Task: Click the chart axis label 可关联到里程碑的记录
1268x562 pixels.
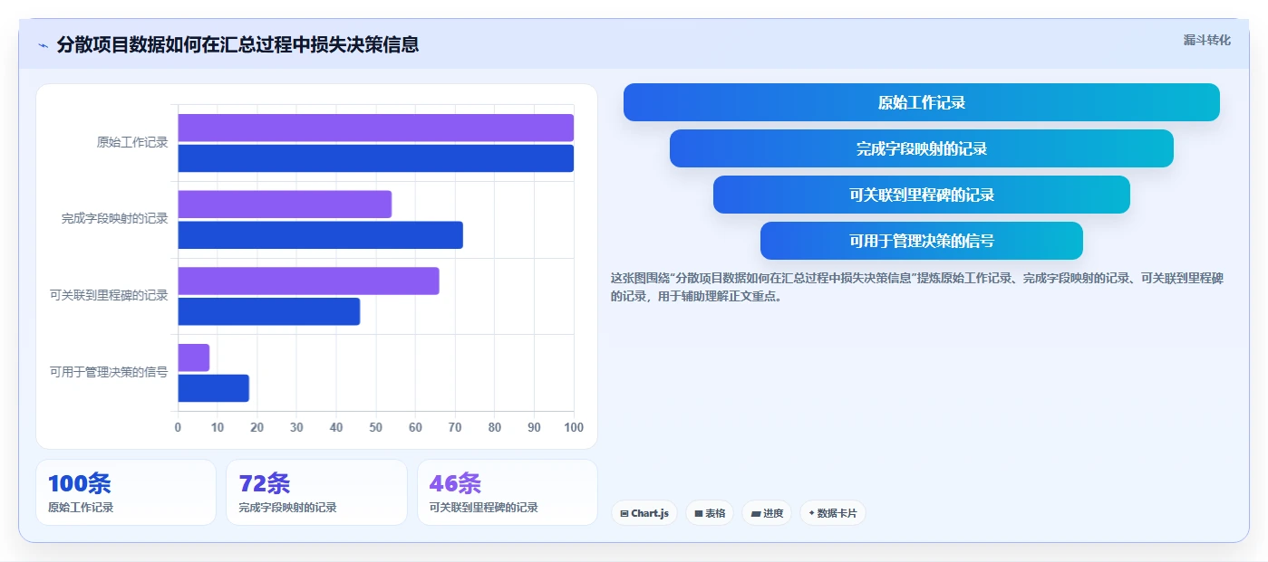Action: (110, 295)
